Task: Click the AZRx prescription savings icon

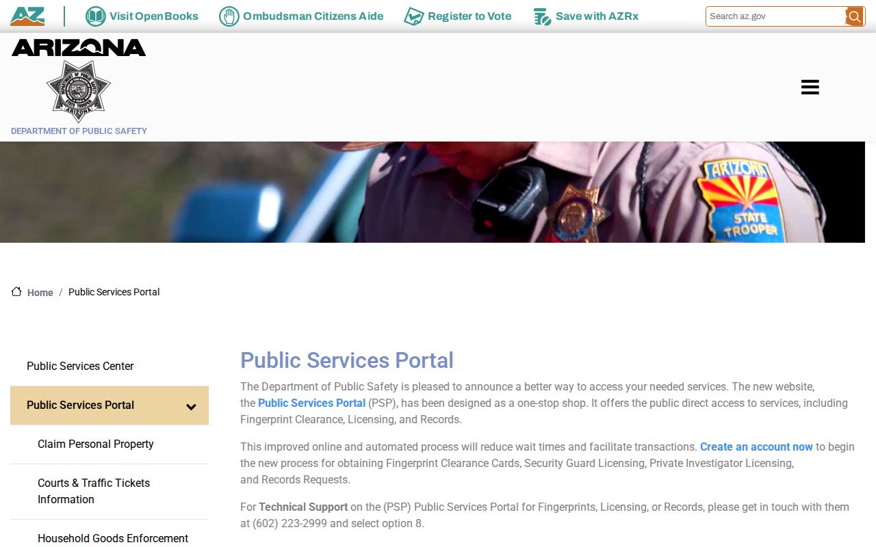Action: (x=542, y=16)
